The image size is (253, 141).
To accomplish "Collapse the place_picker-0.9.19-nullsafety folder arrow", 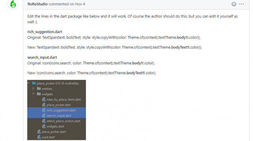I will point(29,83).
